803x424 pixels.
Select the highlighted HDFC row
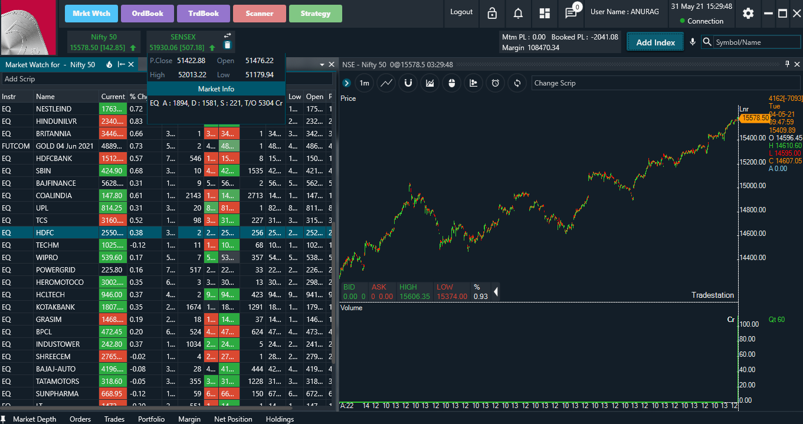166,233
